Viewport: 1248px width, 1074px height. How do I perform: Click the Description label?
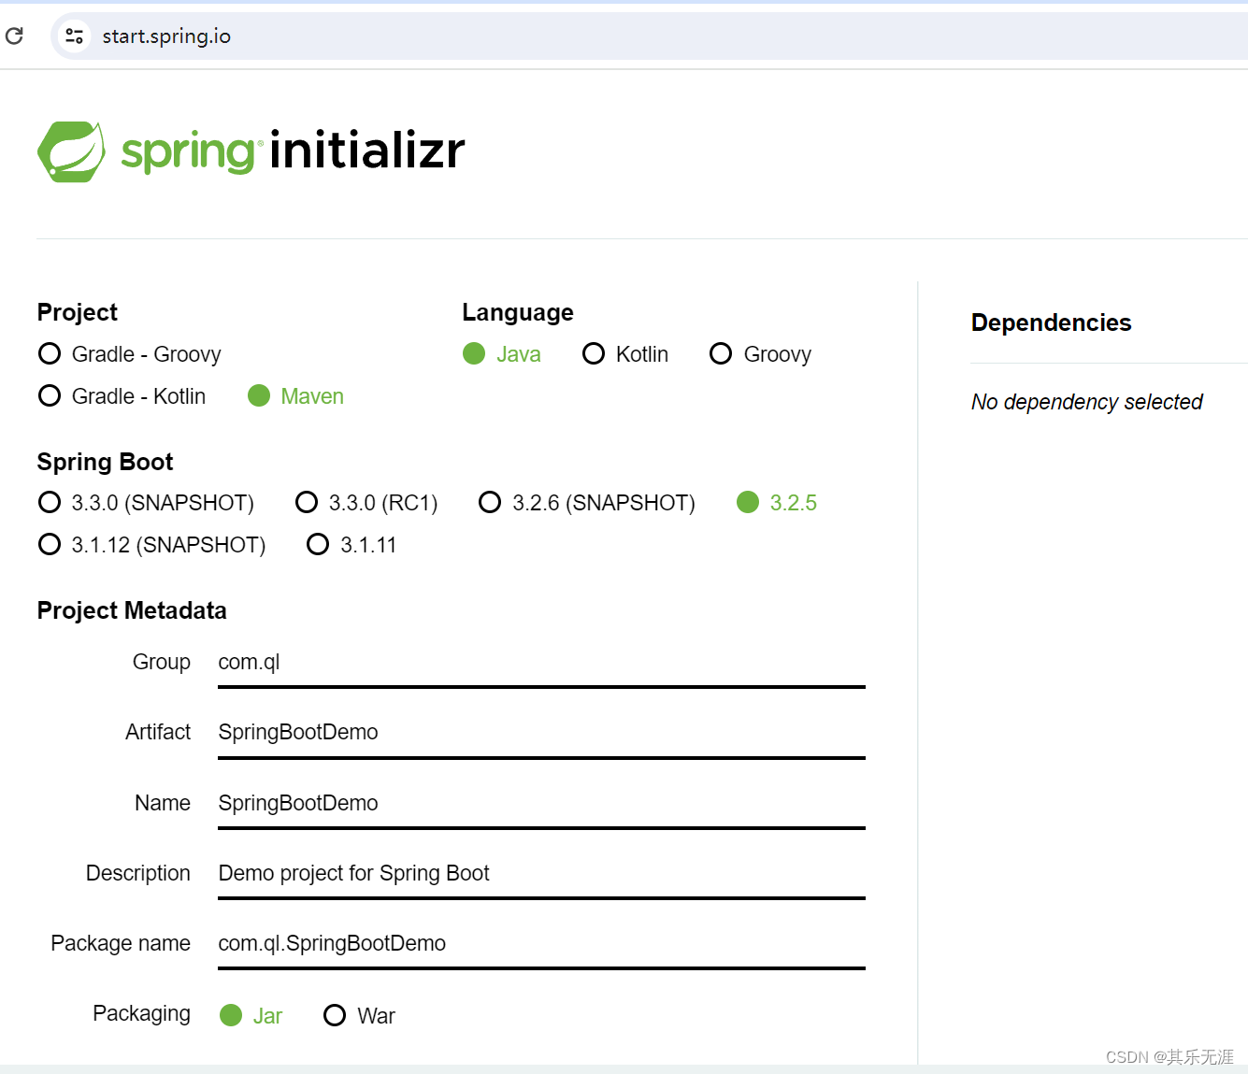[138, 873]
